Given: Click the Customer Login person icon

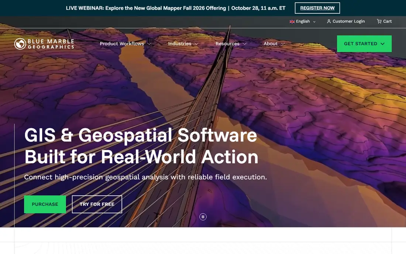Looking at the screenshot, I should [x=329, y=21].
